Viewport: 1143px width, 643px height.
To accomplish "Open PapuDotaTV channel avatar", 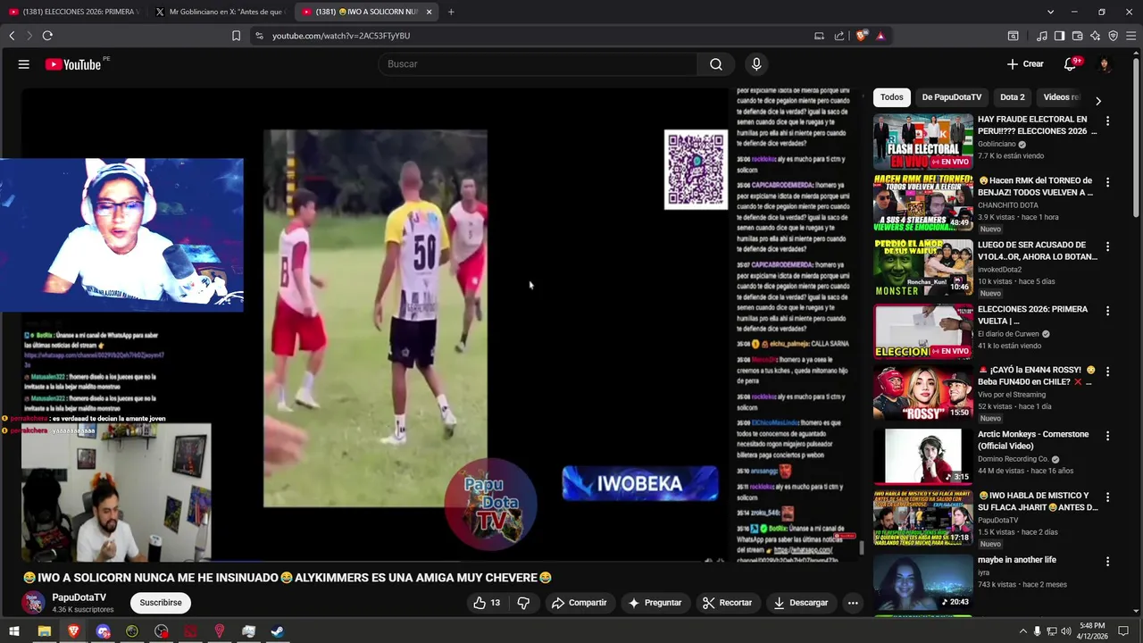I will pyautogui.click(x=33, y=603).
